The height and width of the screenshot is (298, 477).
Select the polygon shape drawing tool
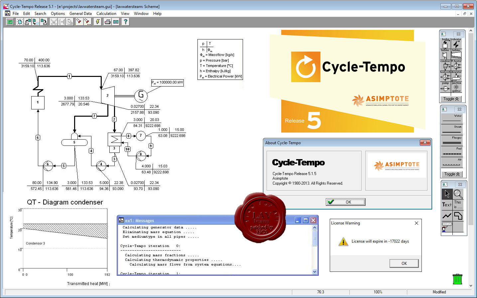458,216
